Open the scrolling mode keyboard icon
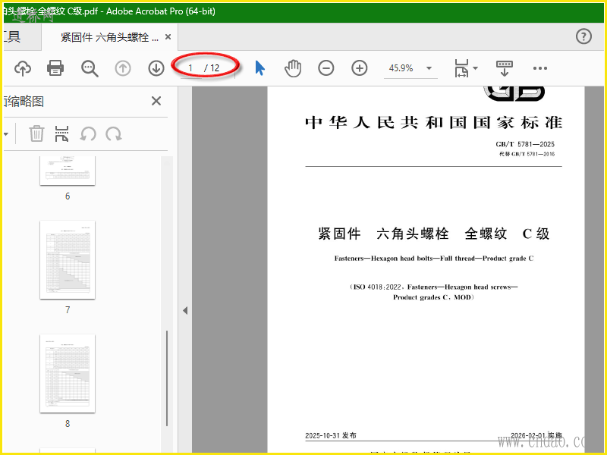This screenshot has width=607, height=455. 505,68
